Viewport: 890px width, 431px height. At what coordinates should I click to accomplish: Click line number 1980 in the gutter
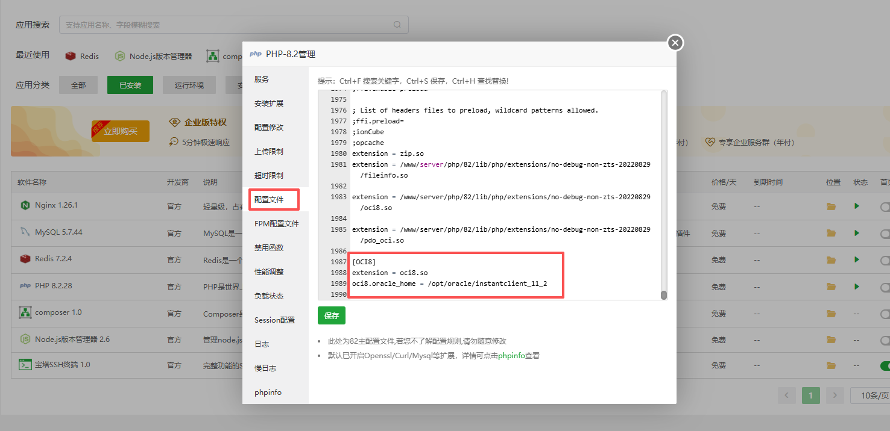click(x=339, y=153)
